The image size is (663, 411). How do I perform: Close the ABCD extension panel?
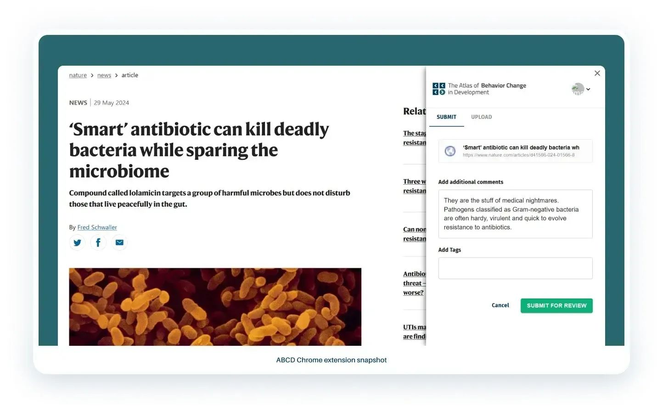pyautogui.click(x=597, y=73)
